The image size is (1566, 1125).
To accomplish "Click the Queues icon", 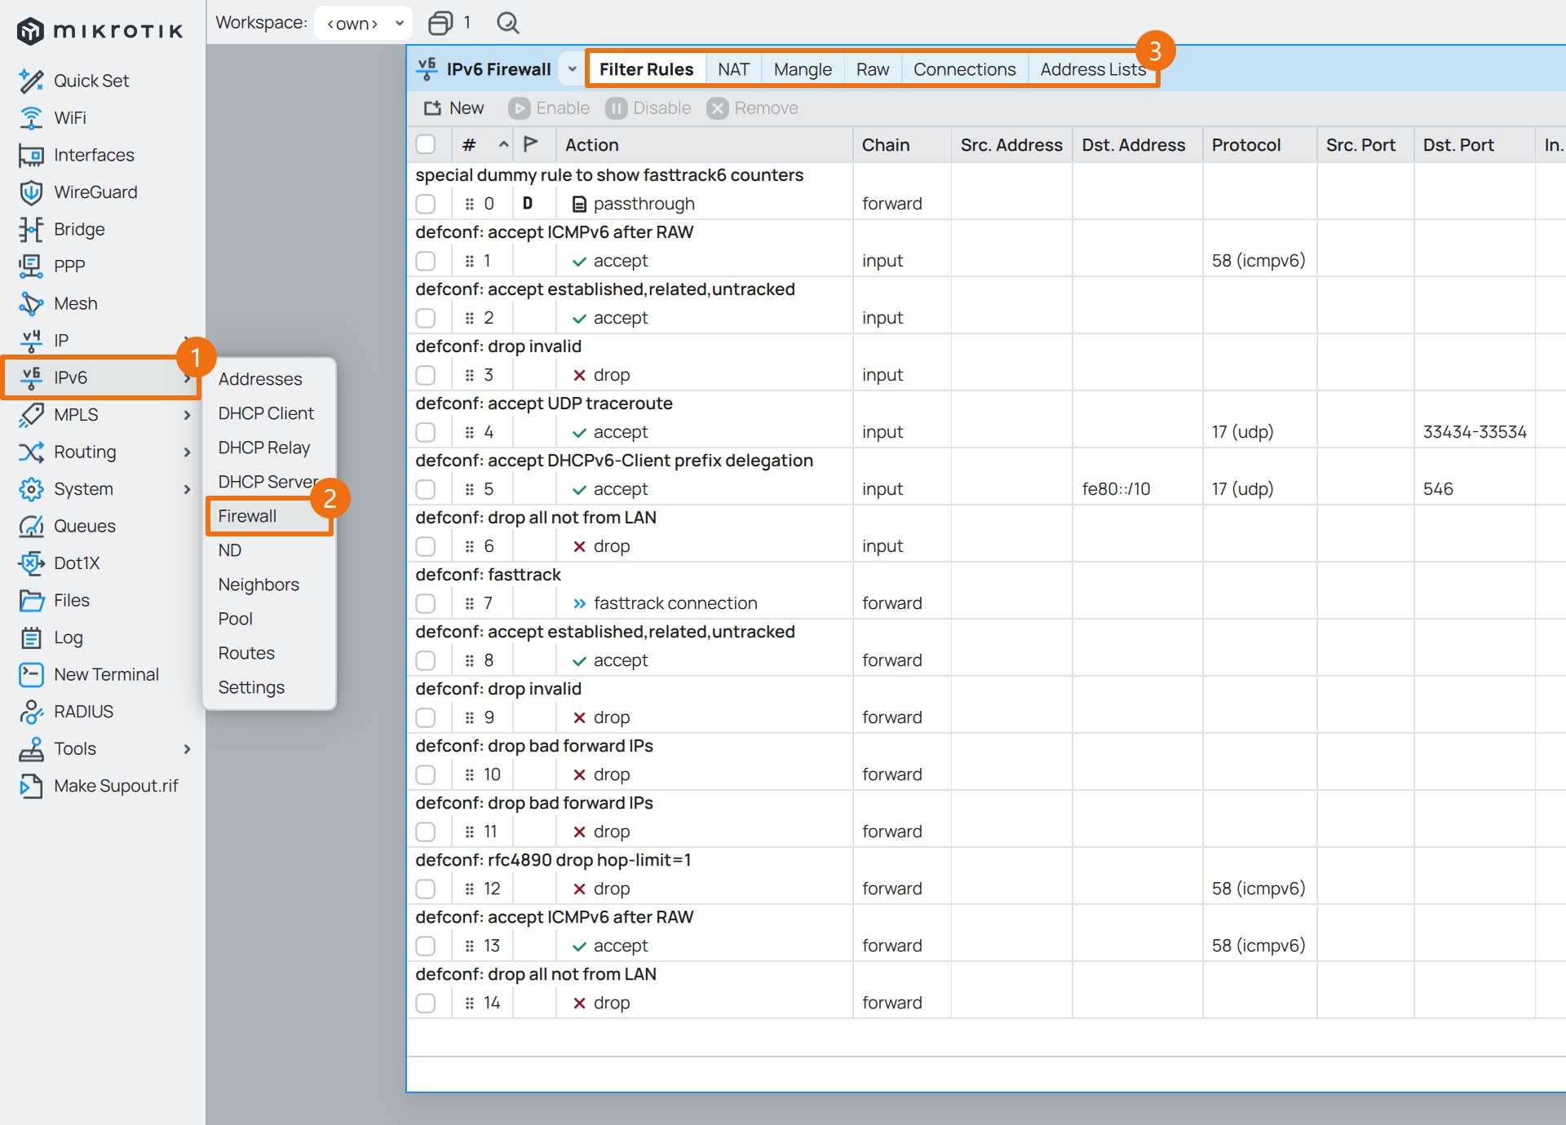I will [31, 526].
